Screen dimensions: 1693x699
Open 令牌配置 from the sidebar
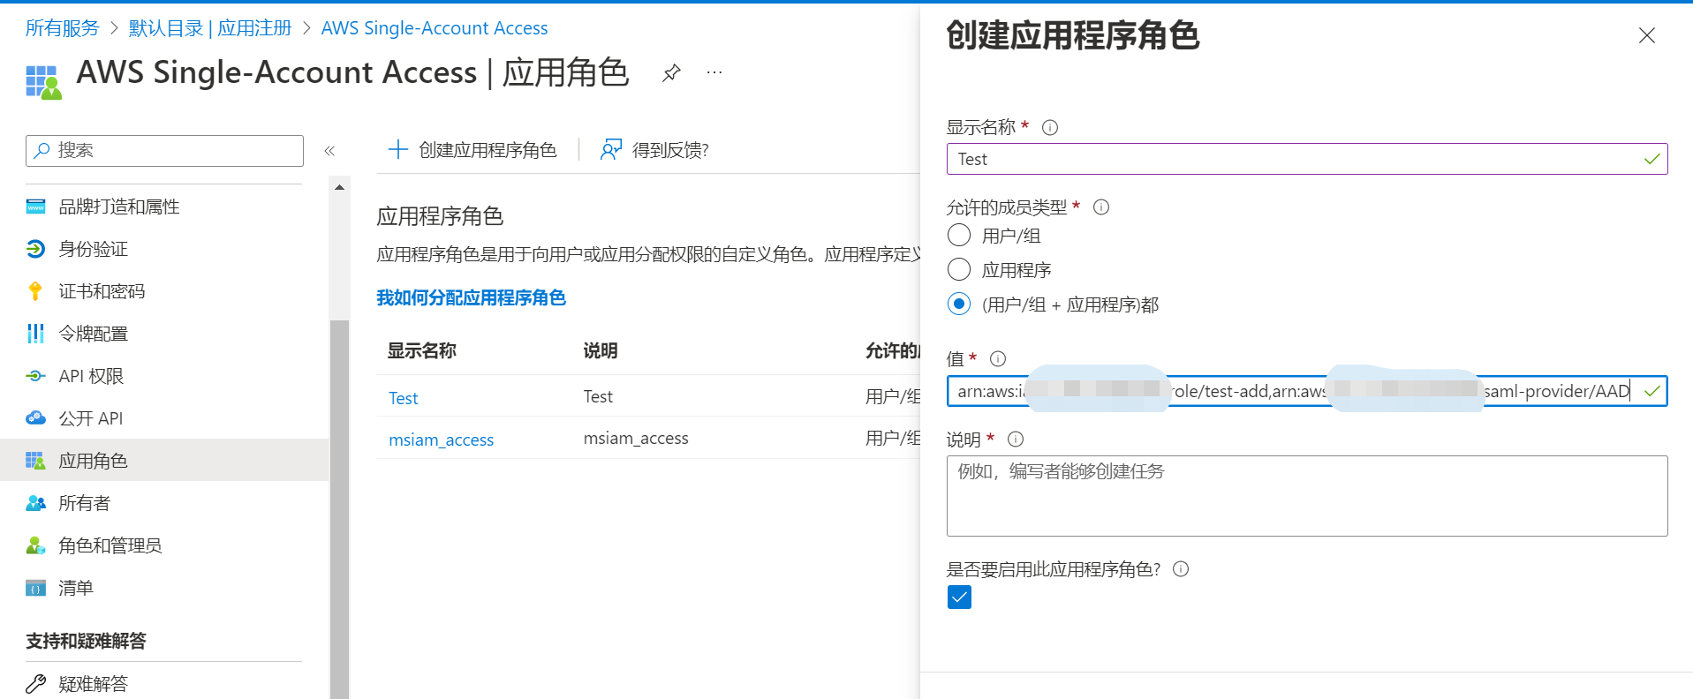(93, 334)
